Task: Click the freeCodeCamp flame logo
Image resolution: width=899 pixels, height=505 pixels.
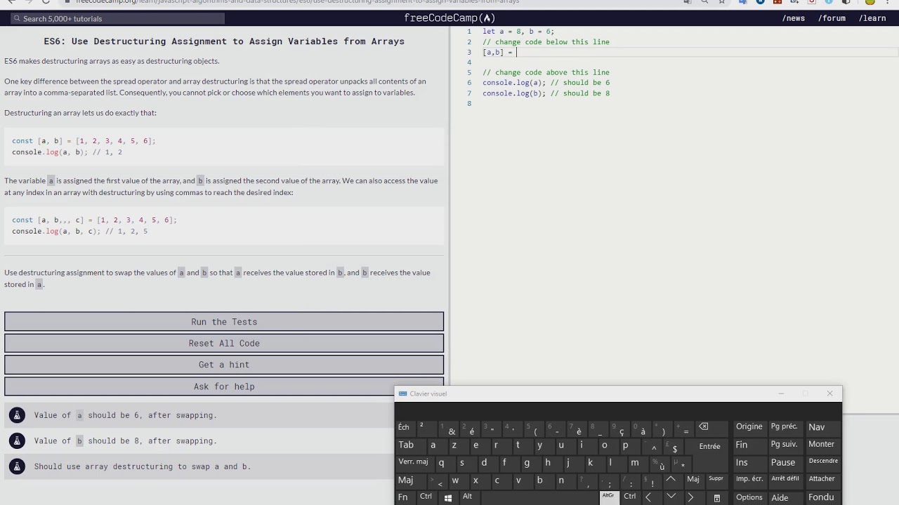Action: [487, 18]
